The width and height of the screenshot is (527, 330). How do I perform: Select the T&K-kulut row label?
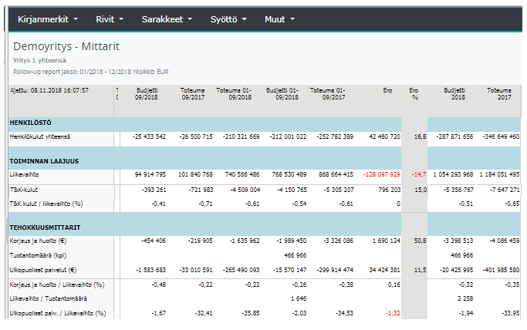pyautogui.click(x=25, y=188)
